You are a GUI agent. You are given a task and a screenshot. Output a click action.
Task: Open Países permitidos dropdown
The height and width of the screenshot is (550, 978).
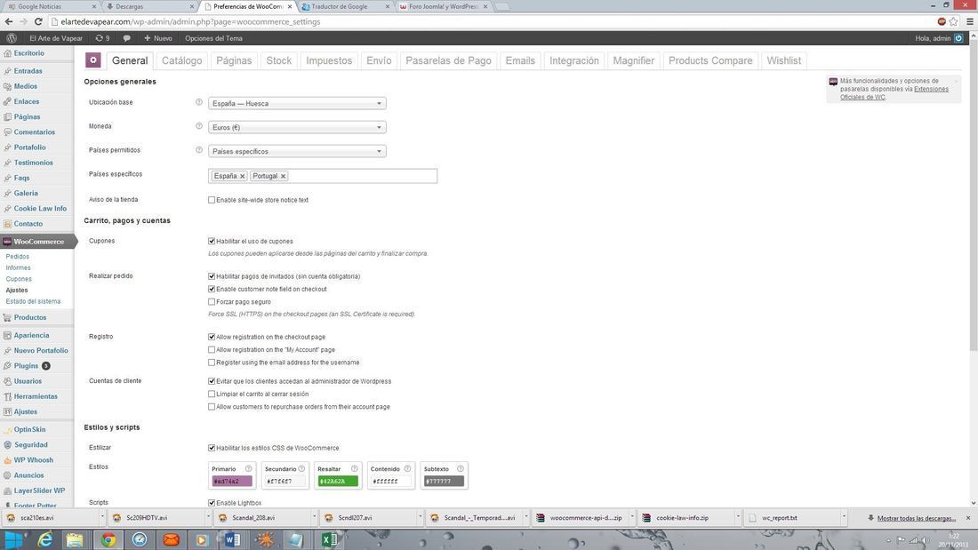[x=297, y=152]
